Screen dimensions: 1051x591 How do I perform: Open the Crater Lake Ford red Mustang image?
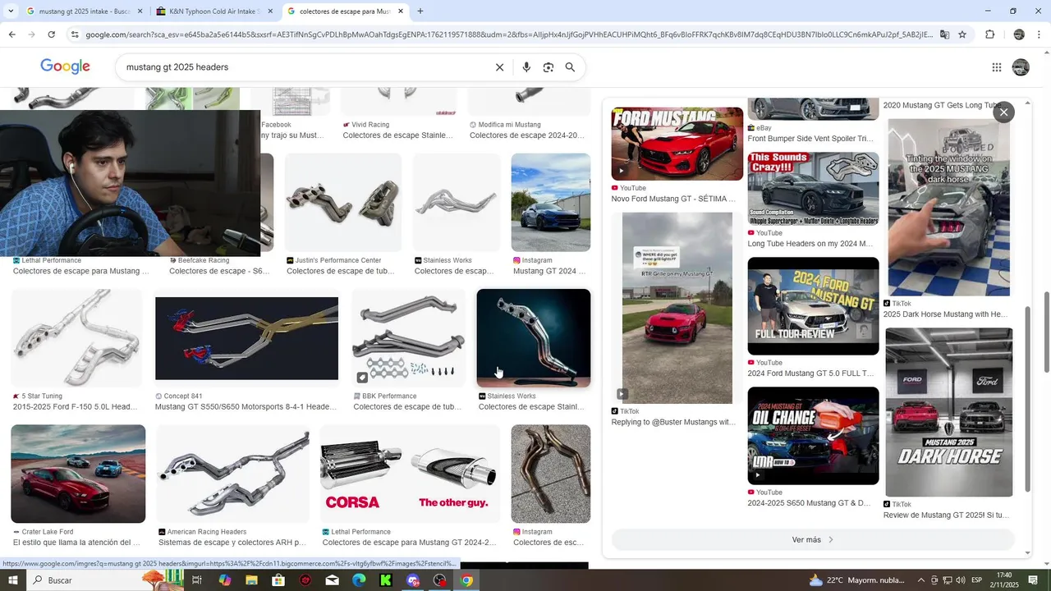(78, 474)
